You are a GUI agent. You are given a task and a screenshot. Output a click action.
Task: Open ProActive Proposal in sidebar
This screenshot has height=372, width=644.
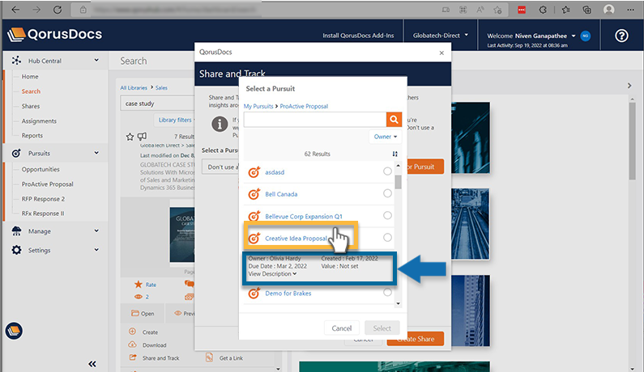click(x=48, y=184)
